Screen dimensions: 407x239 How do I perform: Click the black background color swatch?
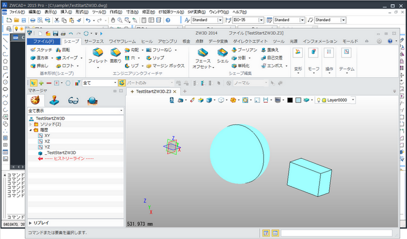pyautogui.click(x=290, y=100)
